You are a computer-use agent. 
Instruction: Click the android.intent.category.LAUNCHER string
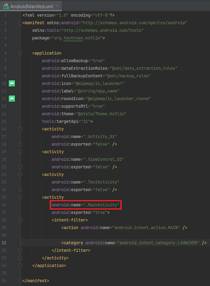coord(157,243)
